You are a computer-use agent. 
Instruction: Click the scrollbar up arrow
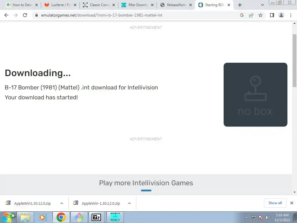295,23
